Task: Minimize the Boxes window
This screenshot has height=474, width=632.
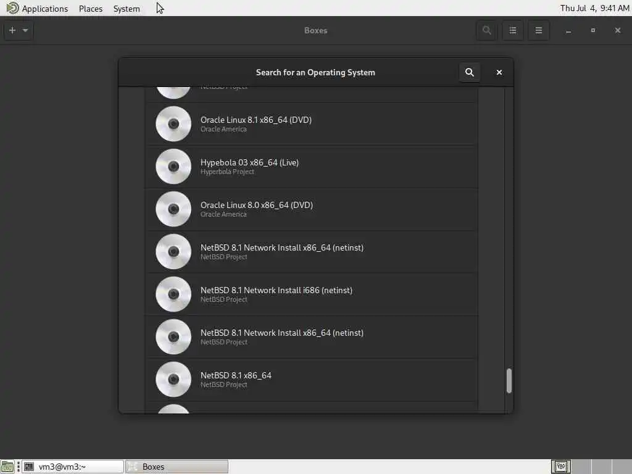Action: (568, 30)
